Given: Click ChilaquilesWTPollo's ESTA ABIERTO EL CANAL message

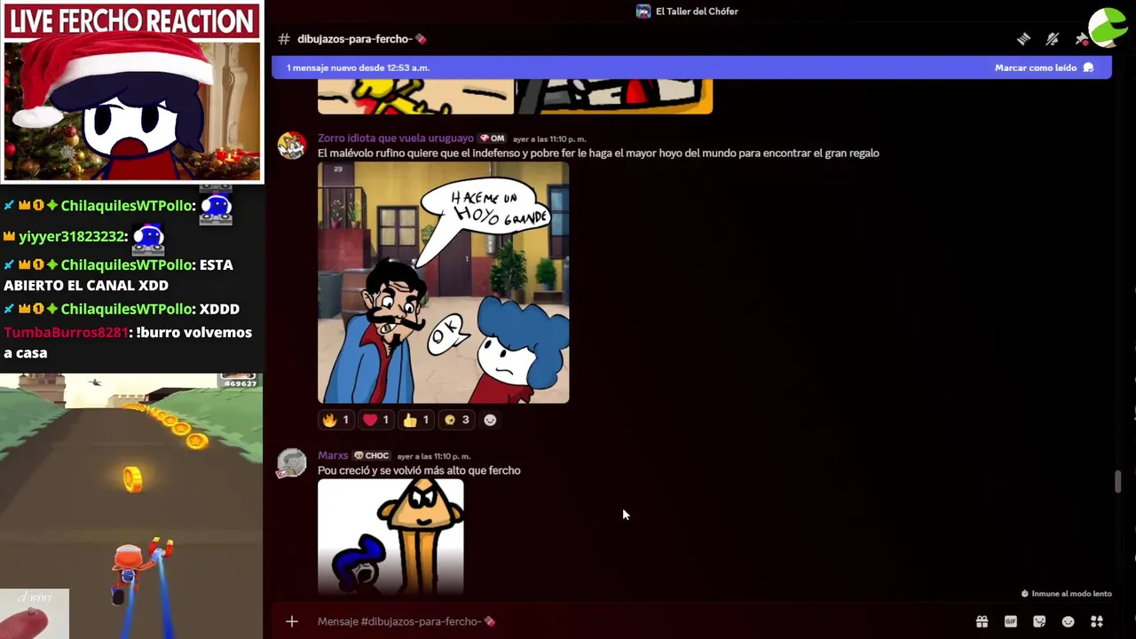Looking at the screenshot, I should 118,275.
